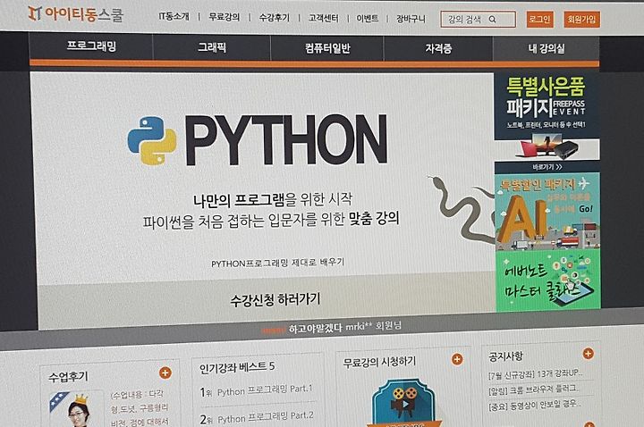Screen dimensions: 644x427
Task: Open Python 프로그래밍 Part.1 ranked course
Action: coord(265,389)
